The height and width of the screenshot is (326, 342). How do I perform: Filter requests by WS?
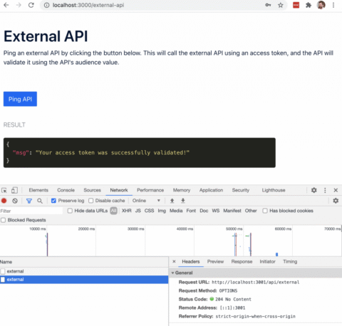click(x=216, y=211)
